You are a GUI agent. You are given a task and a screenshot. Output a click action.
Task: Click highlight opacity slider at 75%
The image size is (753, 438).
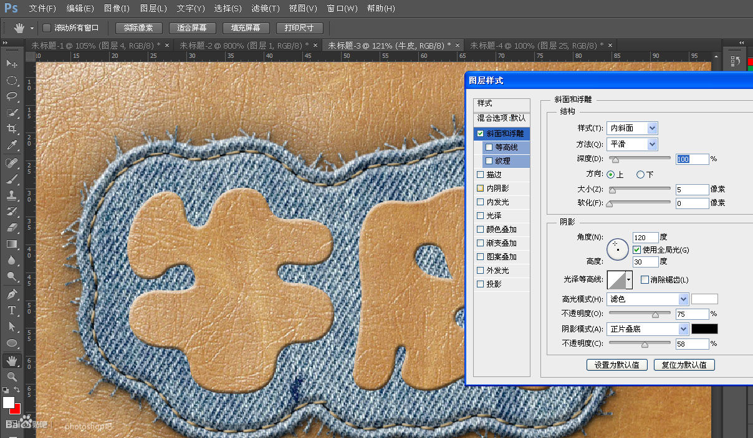655,315
